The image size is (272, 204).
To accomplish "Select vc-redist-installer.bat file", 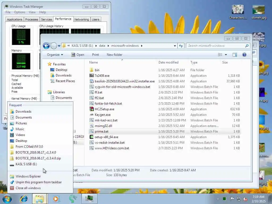I will tap(110, 142).
